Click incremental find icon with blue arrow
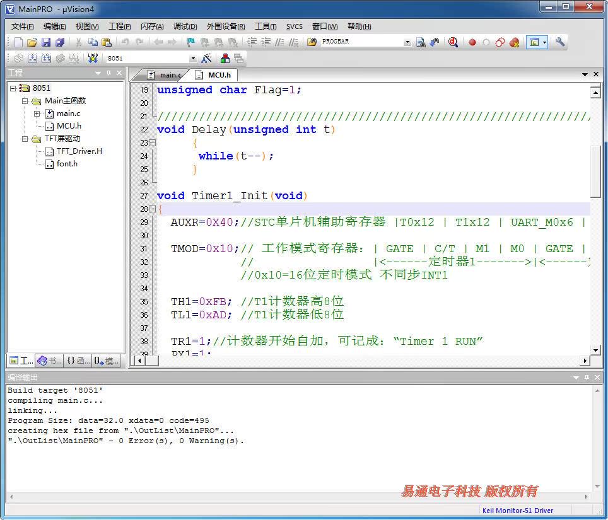This screenshot has width=608, height=520. pos(435,42)
